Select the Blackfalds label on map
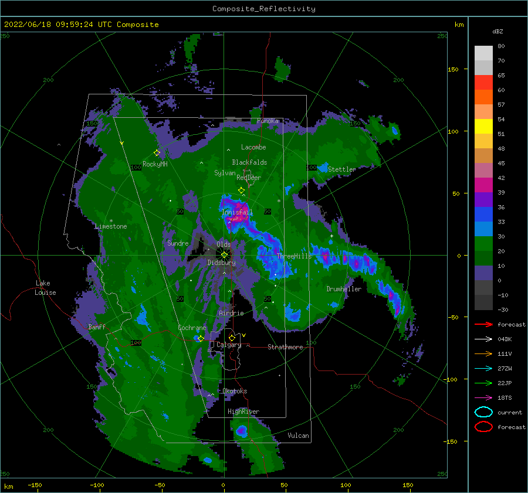Screen dimensions: 528x493 coord(249,162)
